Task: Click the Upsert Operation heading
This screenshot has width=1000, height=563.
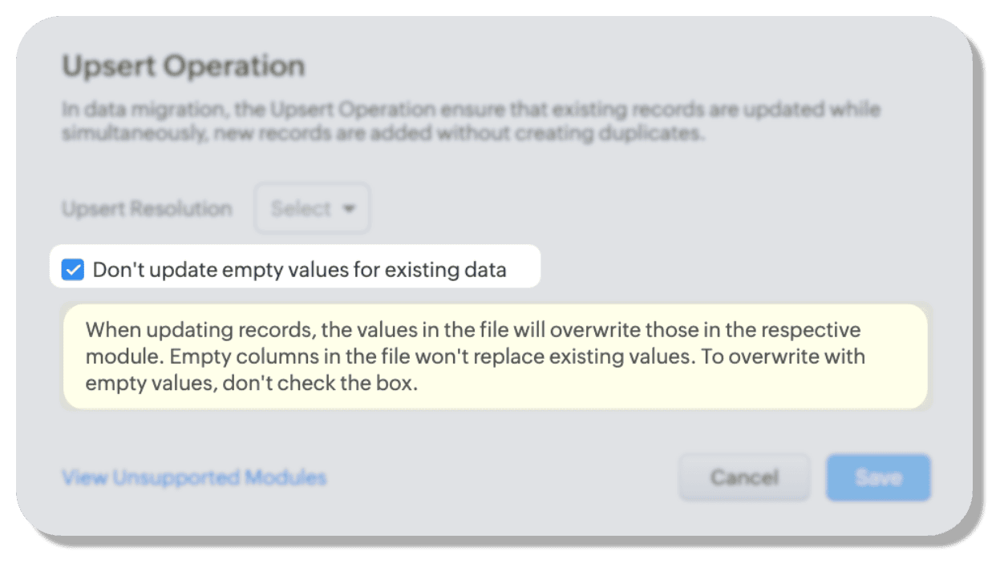Action: click(184, 66)
